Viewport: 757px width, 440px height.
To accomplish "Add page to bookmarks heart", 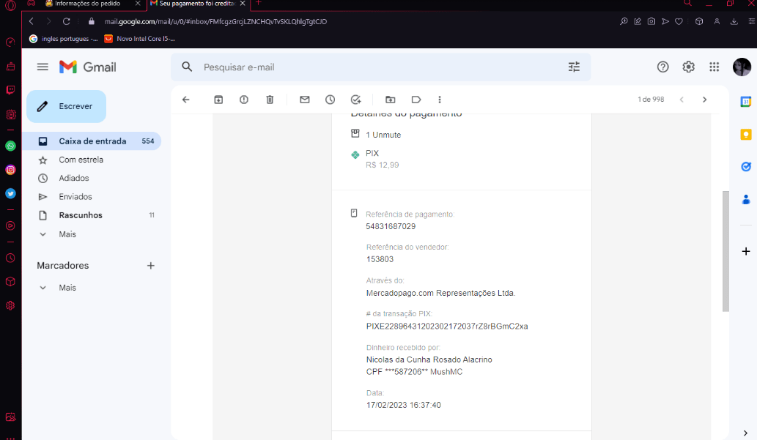I will point(679,21).
